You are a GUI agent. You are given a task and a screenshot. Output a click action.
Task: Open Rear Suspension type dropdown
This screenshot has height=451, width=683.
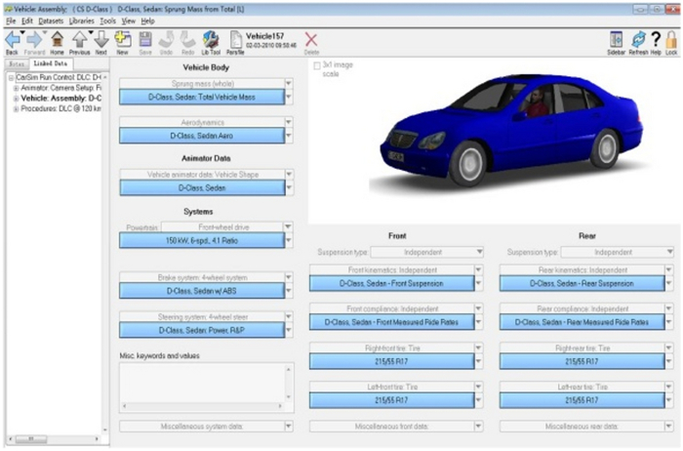click(x=669, y=252)
